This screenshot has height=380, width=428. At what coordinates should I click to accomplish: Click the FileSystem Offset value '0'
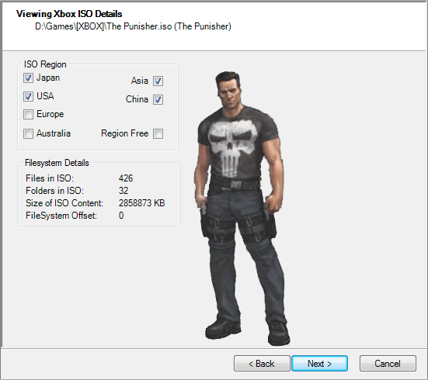[x=121, y=216]
